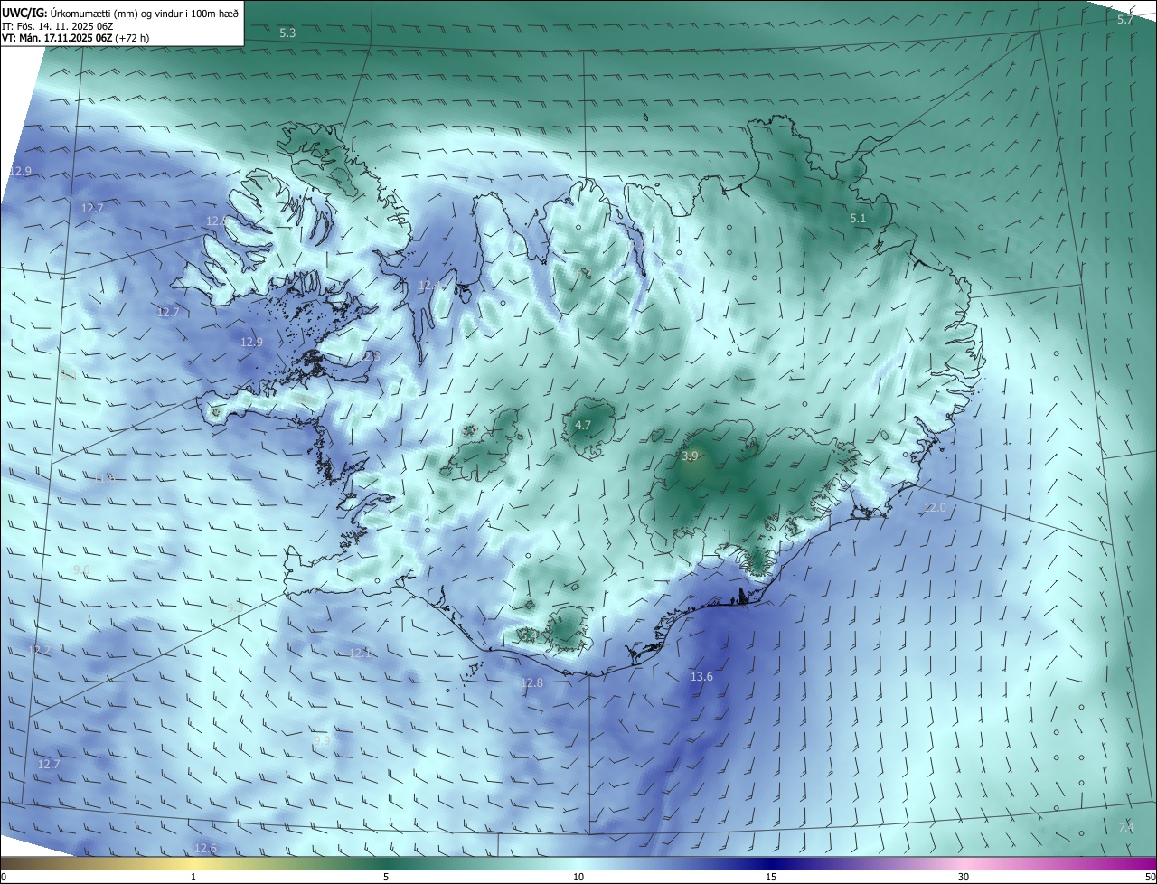Click the 9.9 value in the southwest ocean
This screenshot has height=884, width=1157.
pyautogui.click(x=322, y=739)
